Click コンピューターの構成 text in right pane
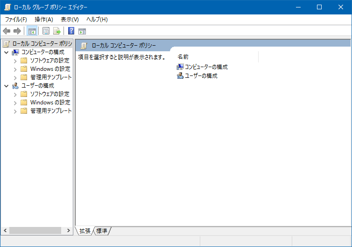352x247 pixels. pos(206,67)
